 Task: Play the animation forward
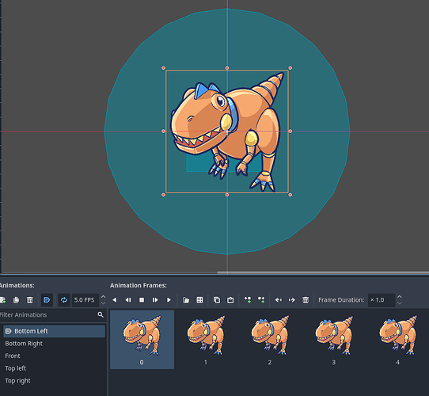(169, 300)
